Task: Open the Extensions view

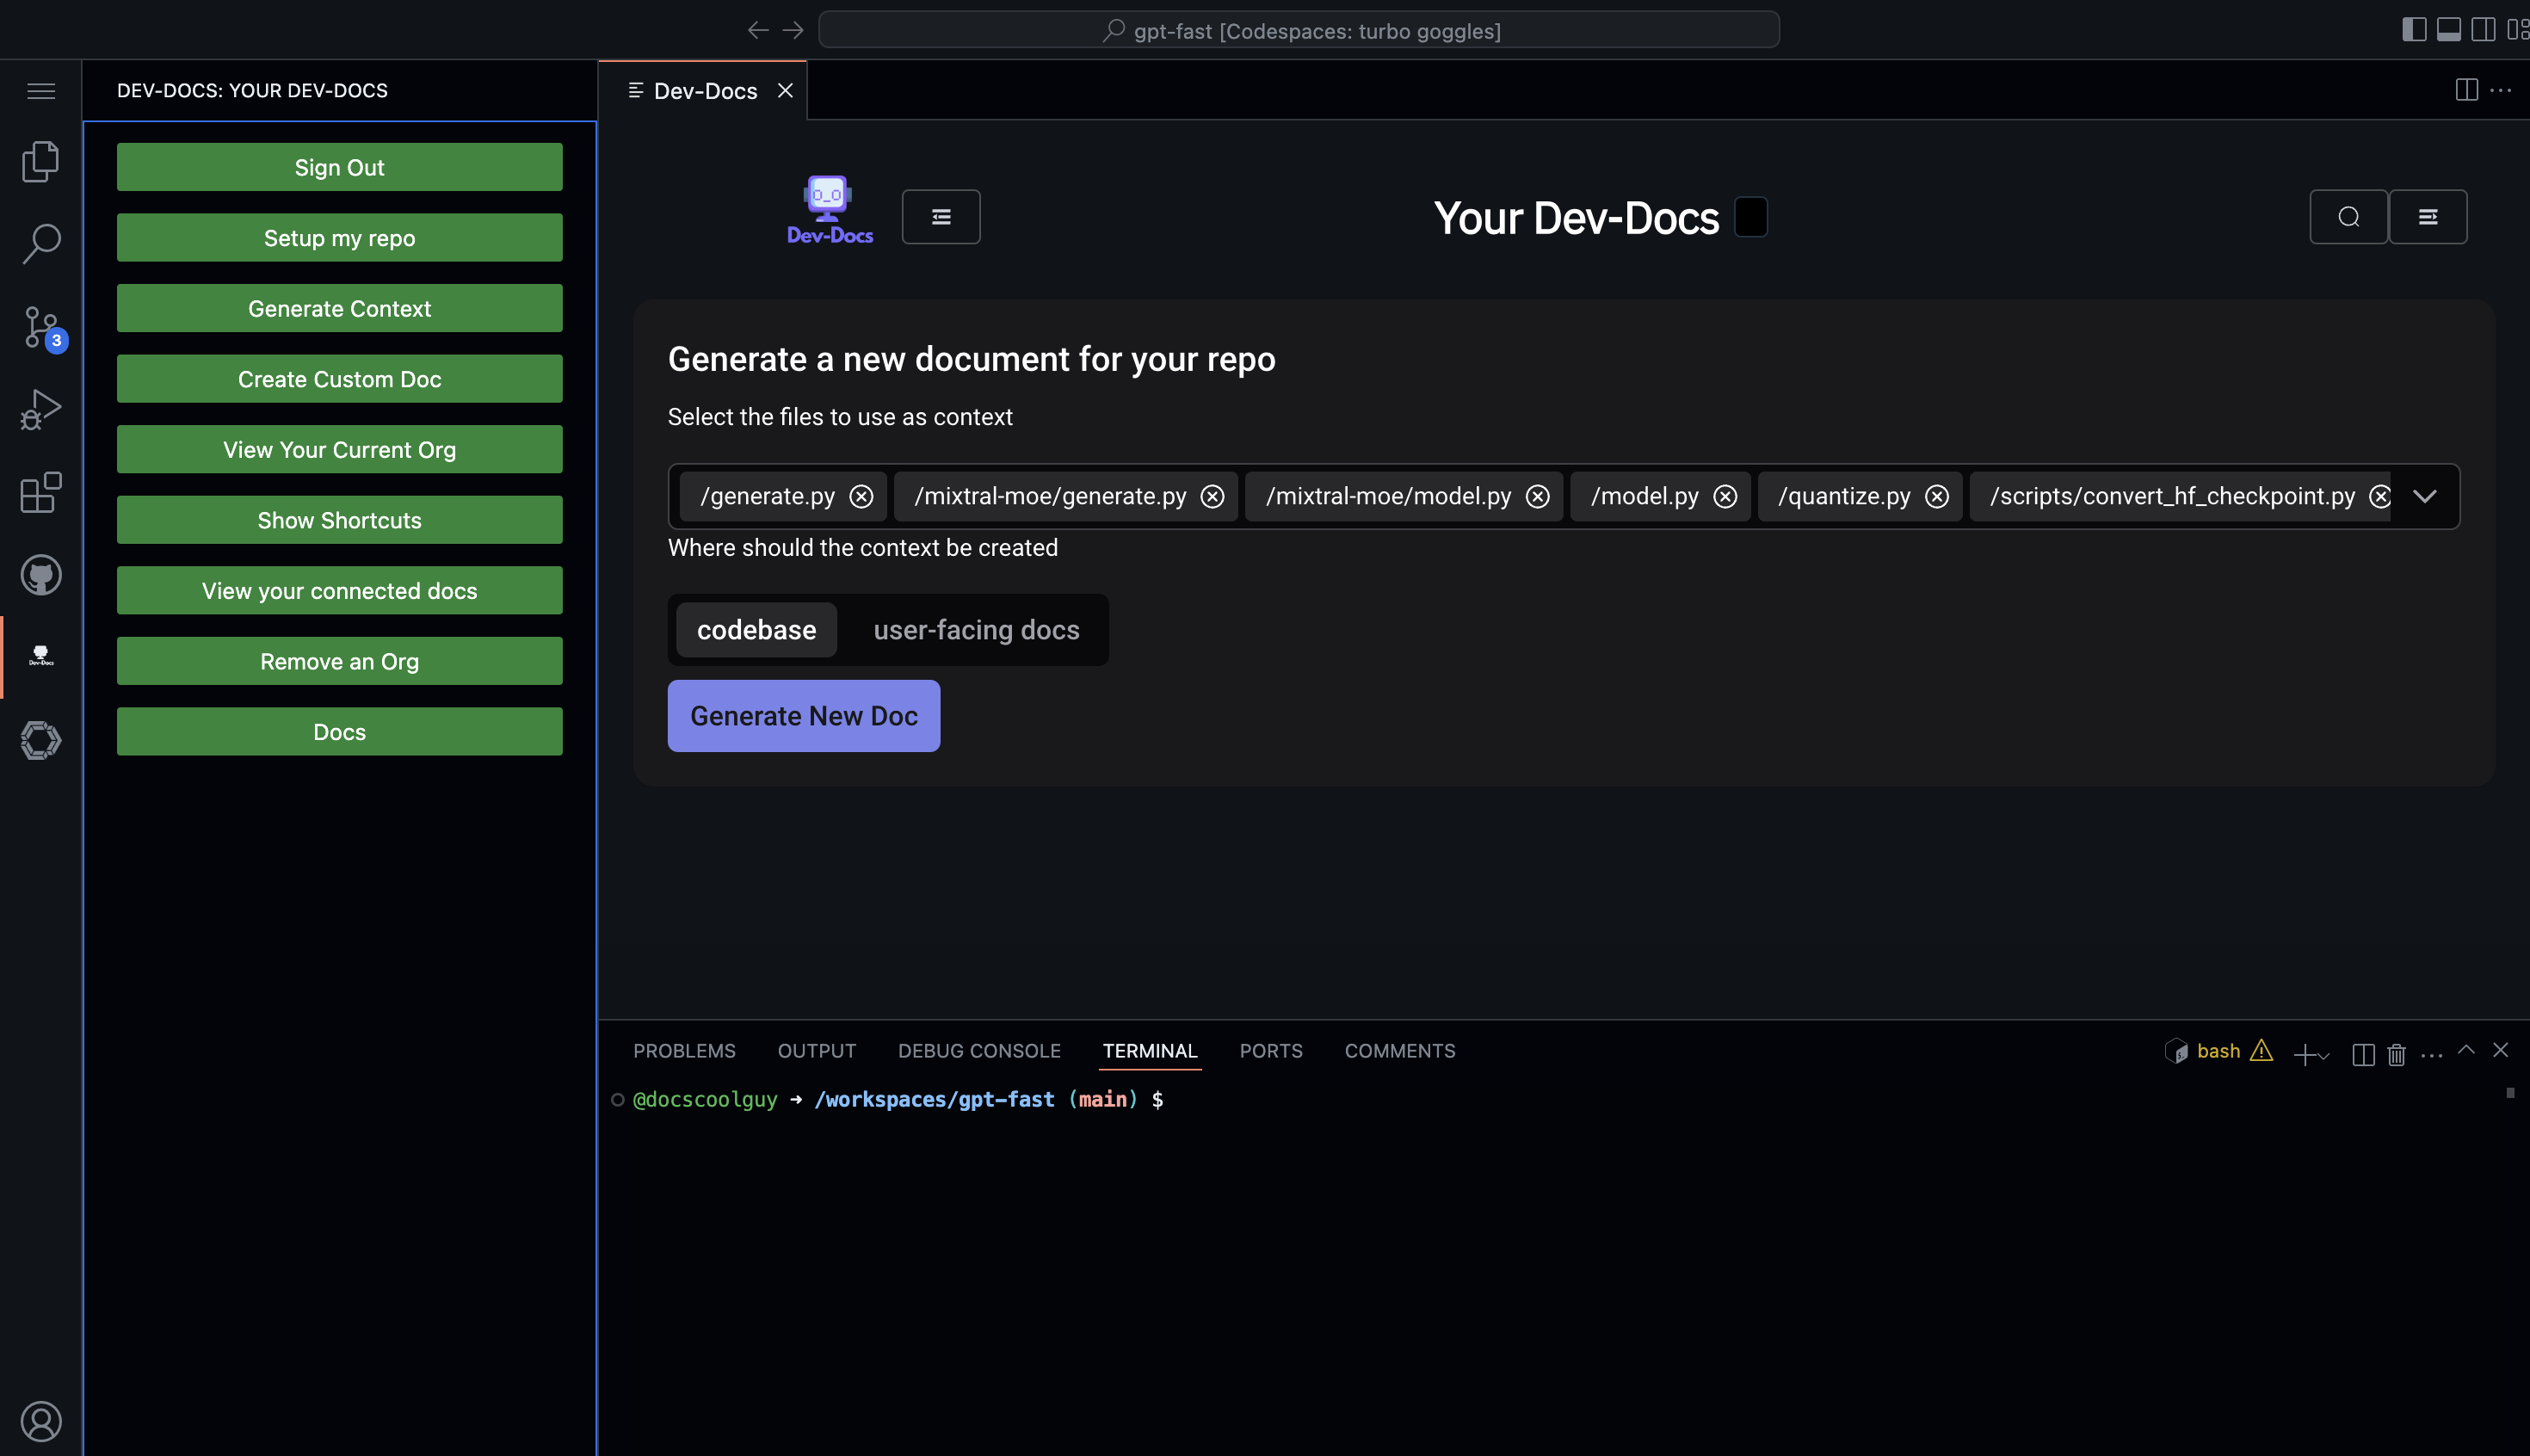Action: click(x=41, y=492)
